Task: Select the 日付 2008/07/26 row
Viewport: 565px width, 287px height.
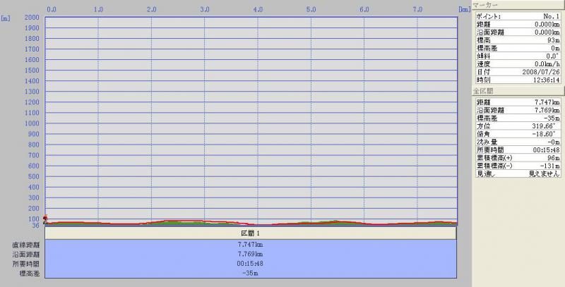Action: (x=518, y=72)
